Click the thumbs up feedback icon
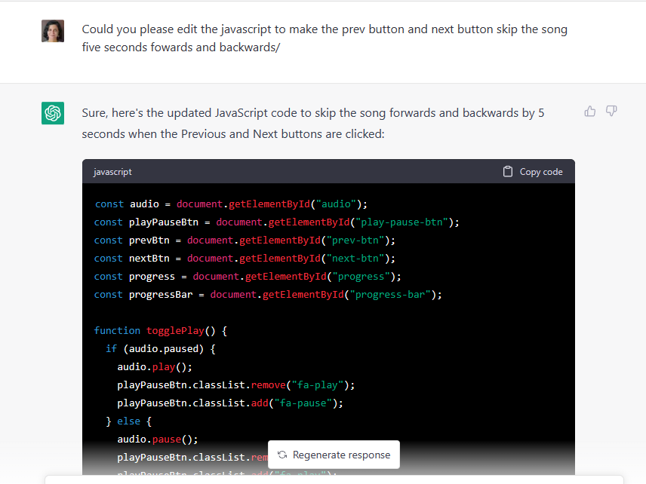This screenshot has width=646, height=484. (x=590, y=112)
